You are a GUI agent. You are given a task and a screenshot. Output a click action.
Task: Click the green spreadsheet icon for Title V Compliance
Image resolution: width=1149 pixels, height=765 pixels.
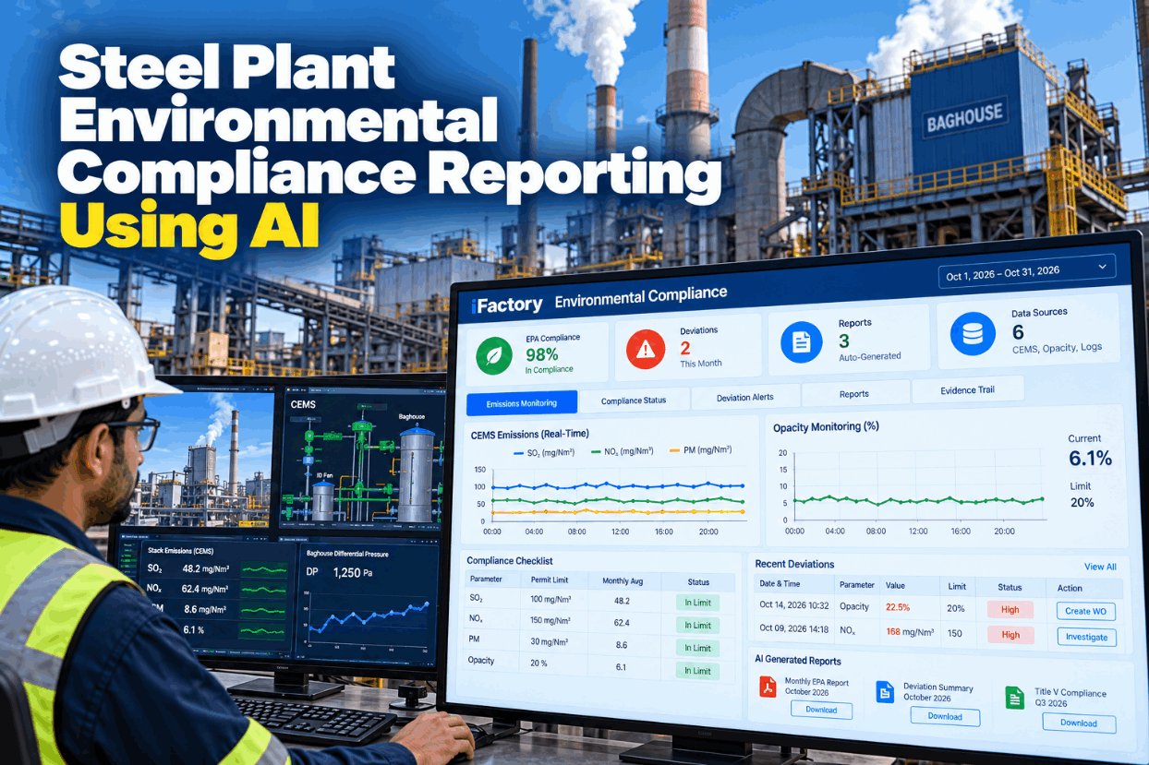click(1015, 698)
